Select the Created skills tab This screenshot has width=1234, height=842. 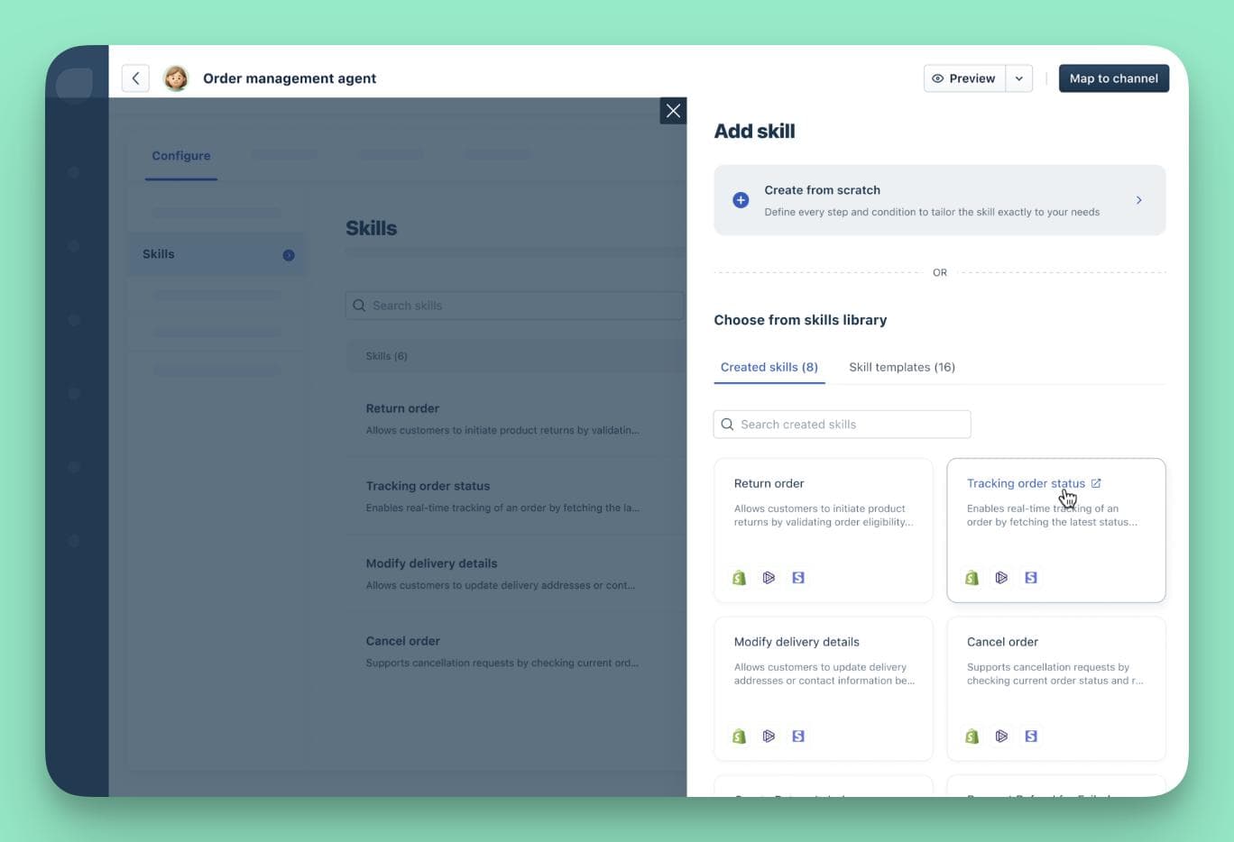click(x=769, y=367)
